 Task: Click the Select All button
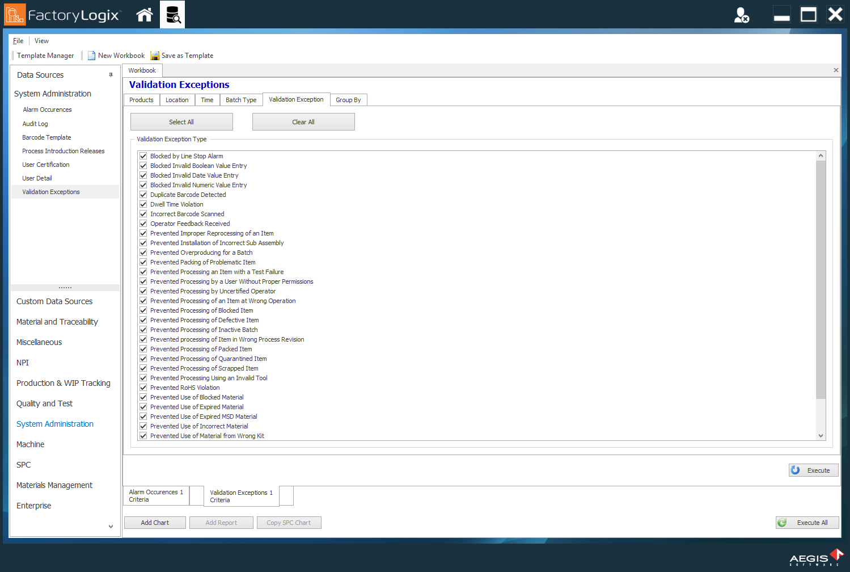click(x=181, y=121)
